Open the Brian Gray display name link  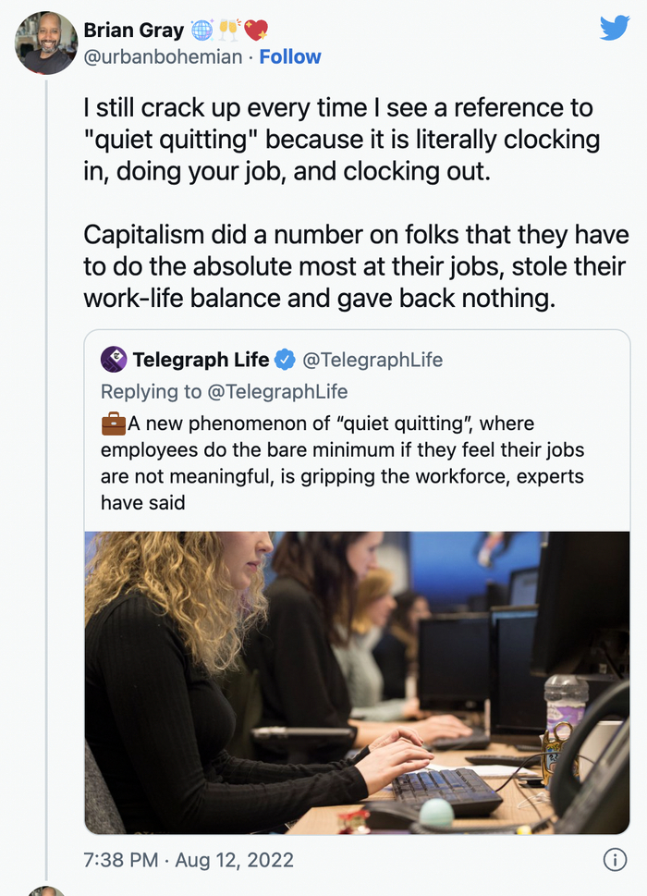point(132,30)
